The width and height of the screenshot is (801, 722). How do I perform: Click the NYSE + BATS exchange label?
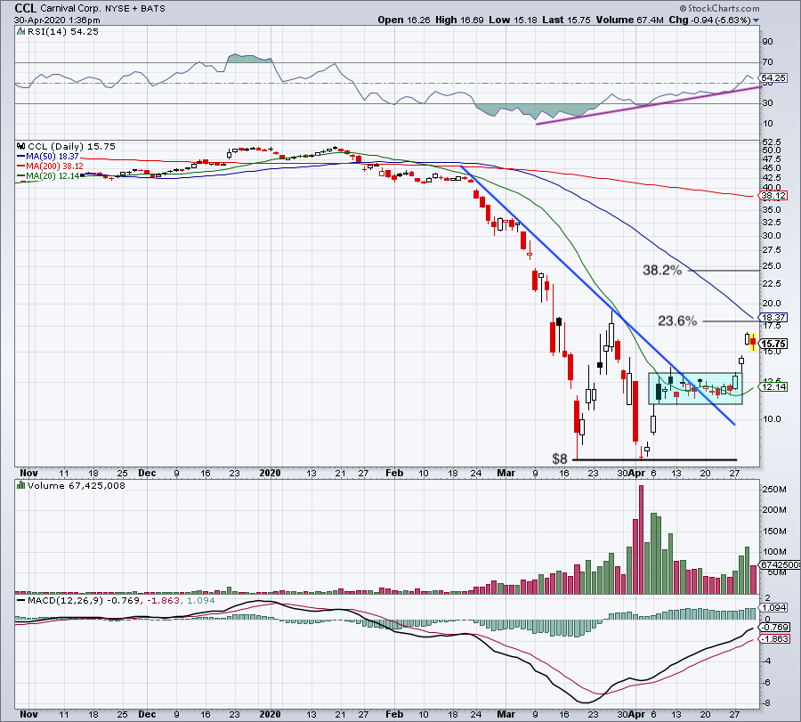pyautogui.click(x=135, y=9)
